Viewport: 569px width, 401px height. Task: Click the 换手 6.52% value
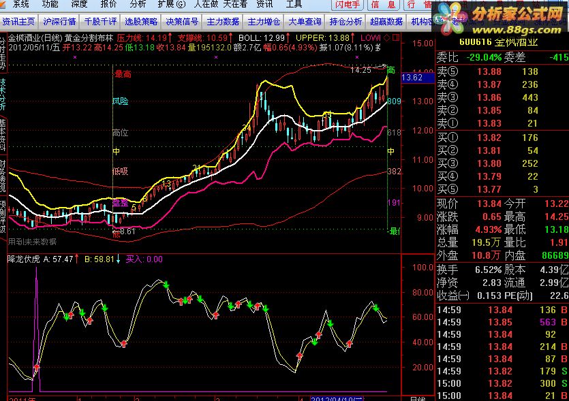tap(488, 270)
